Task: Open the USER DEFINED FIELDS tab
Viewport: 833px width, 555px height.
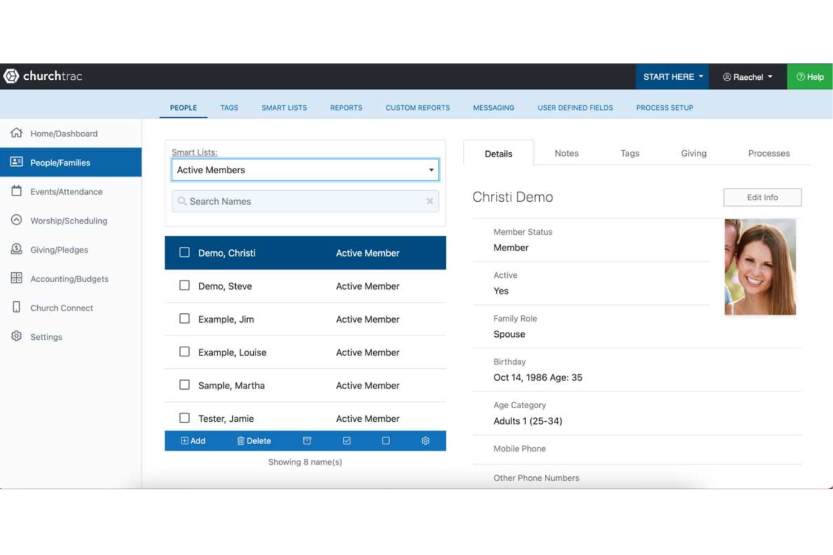Action: [x=575, y=107]
